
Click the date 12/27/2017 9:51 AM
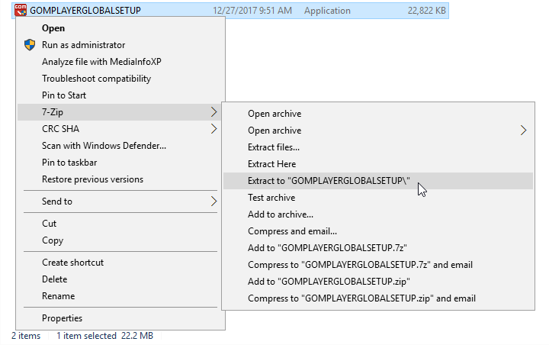252,11
